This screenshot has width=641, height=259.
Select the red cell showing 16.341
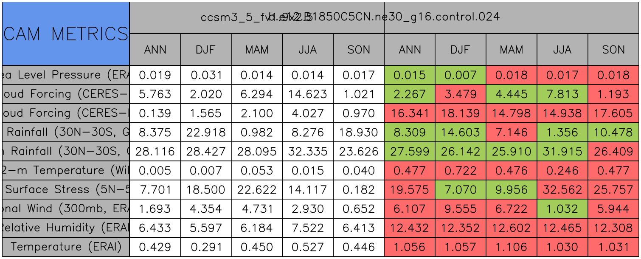[410, 113]
